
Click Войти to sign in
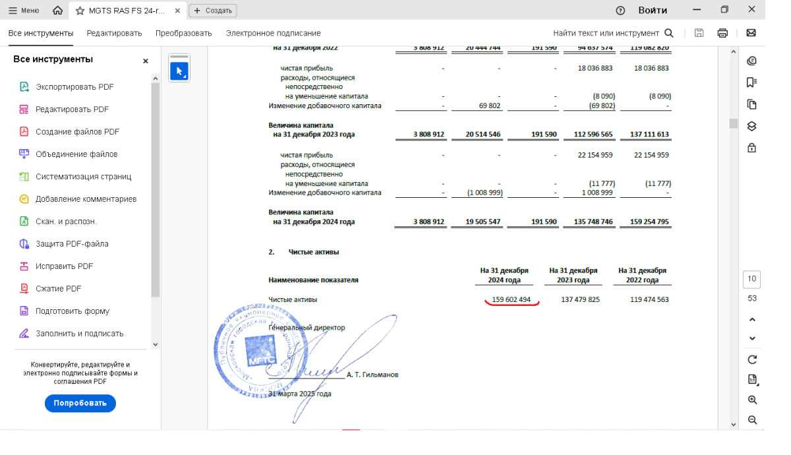653,11
